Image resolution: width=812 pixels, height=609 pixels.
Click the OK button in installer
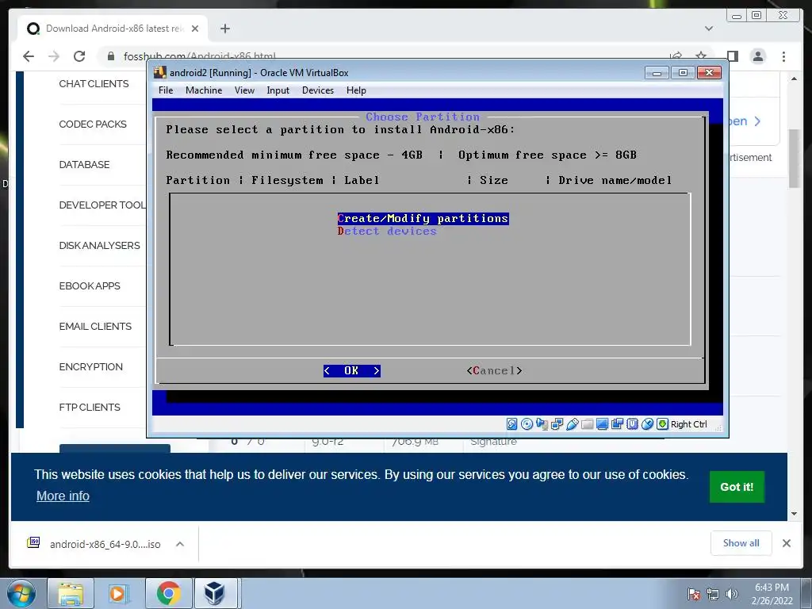pyautogui.click(x=351, y=371)
